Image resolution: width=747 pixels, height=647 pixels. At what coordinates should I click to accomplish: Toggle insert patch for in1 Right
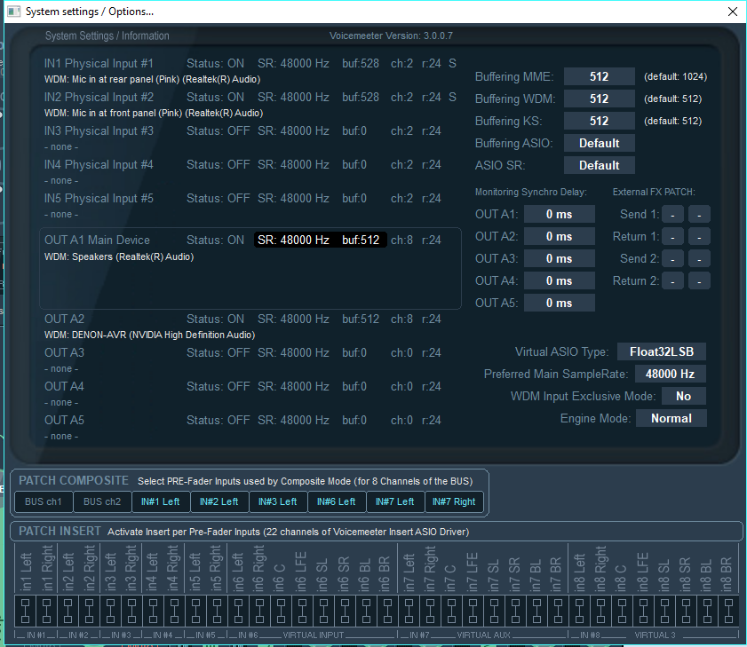[x=47, y=611]
